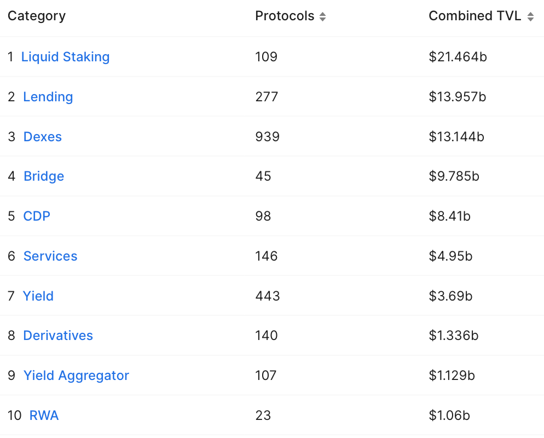Go to the Dexes category

point(42,137)
